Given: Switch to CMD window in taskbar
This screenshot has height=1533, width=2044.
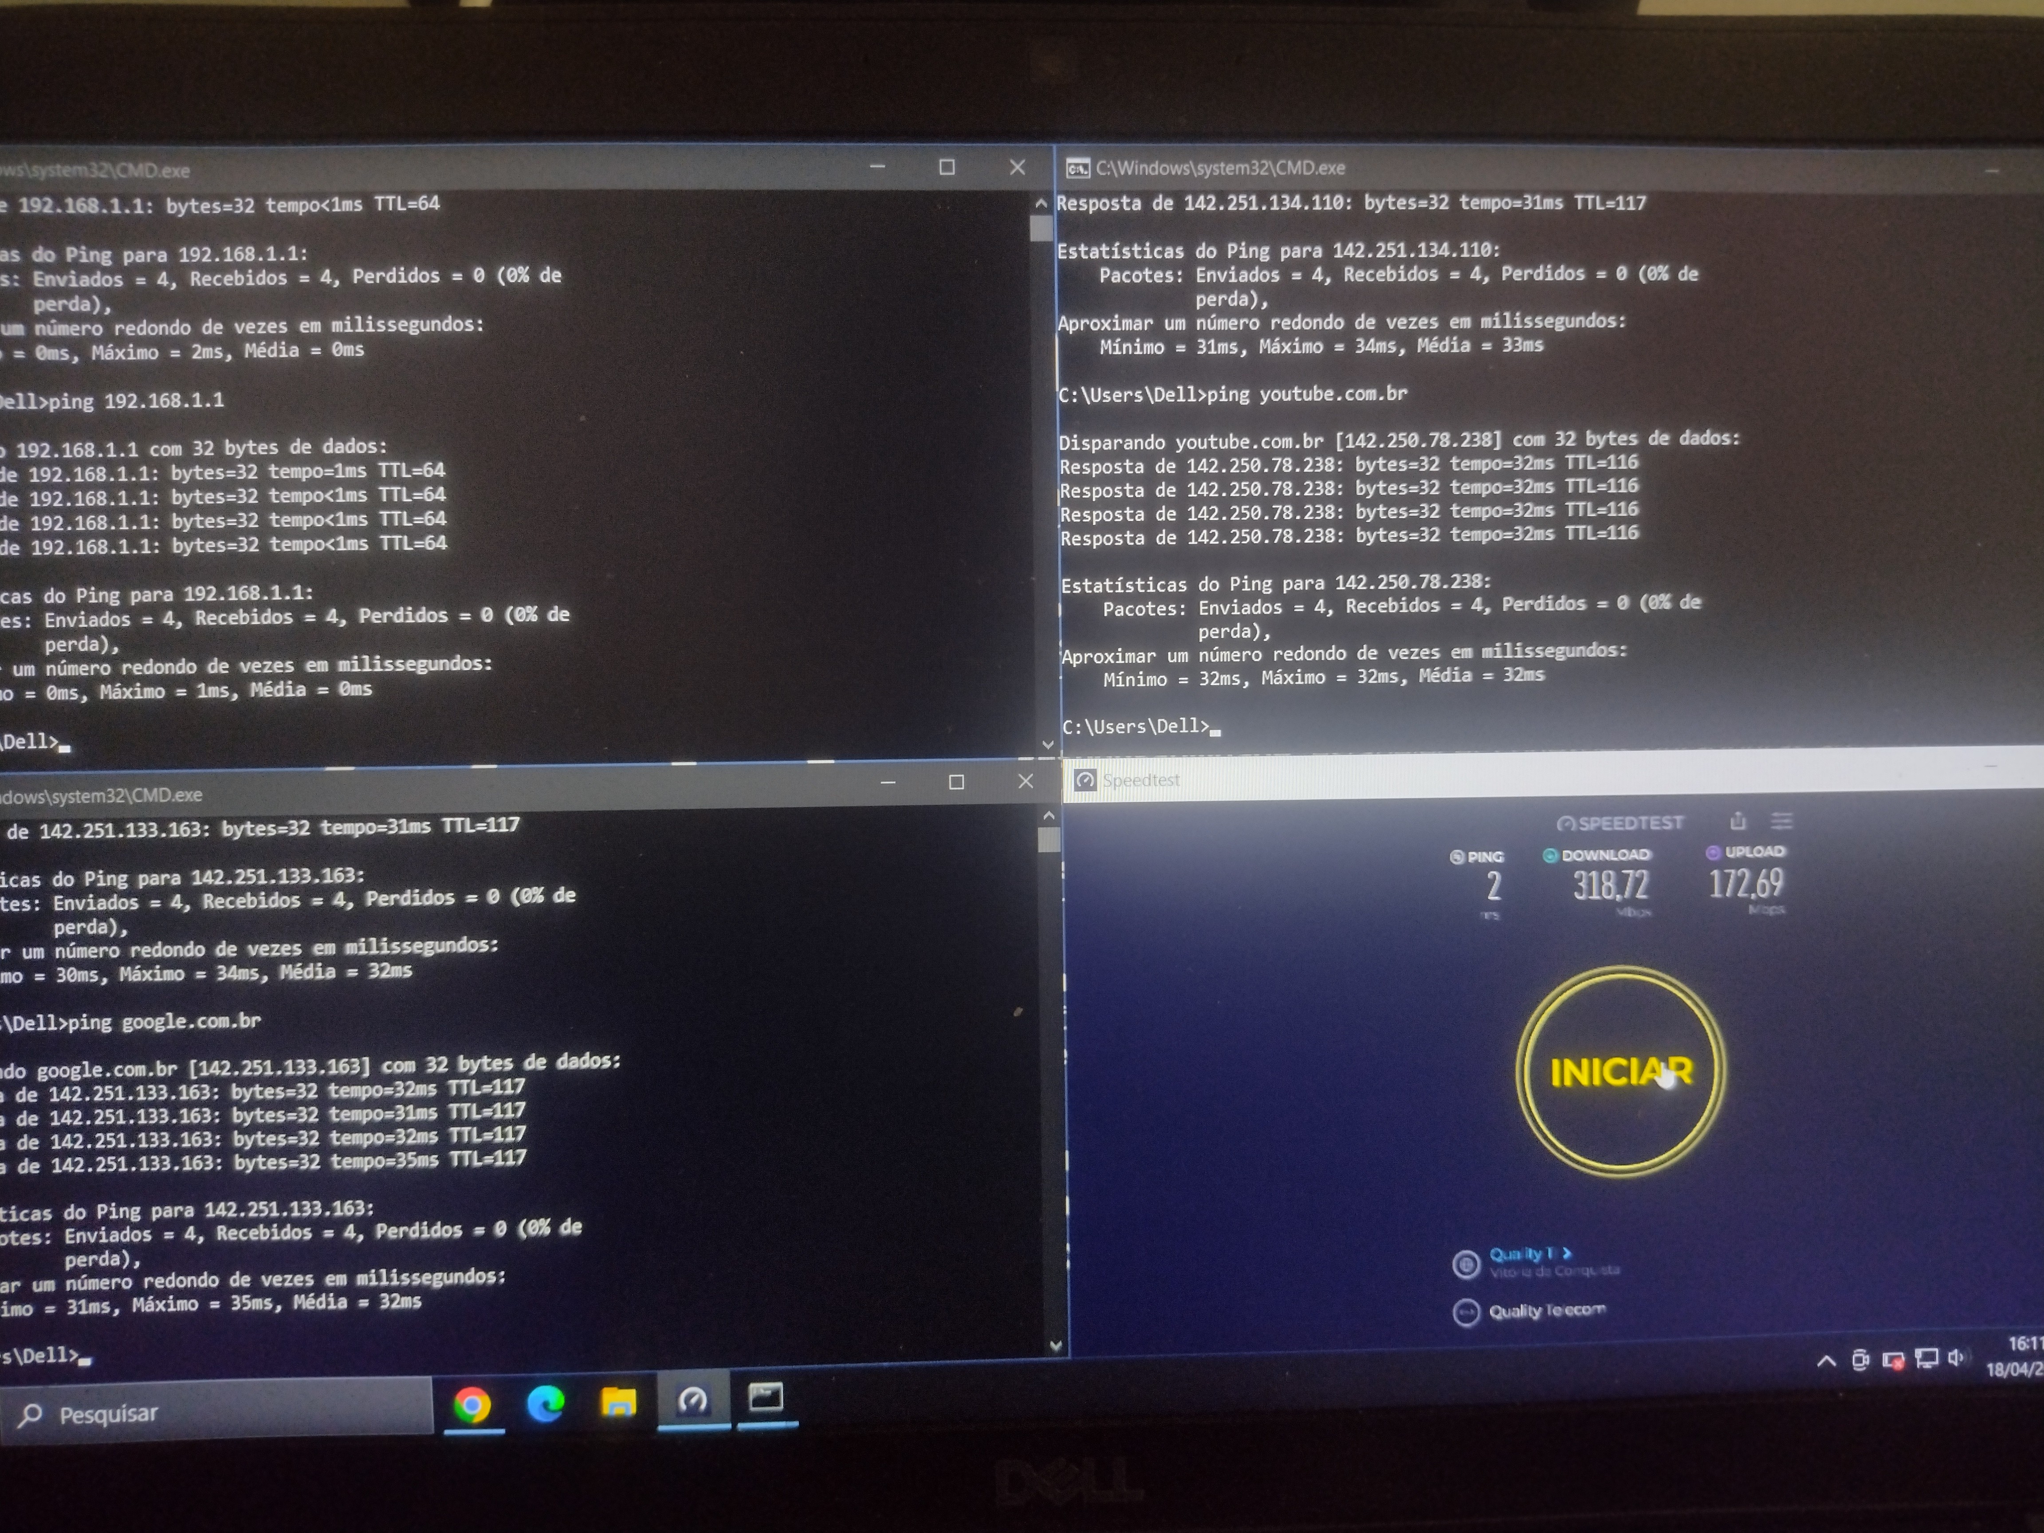Looking at the screenshot, I should (x=765, y=1398).
